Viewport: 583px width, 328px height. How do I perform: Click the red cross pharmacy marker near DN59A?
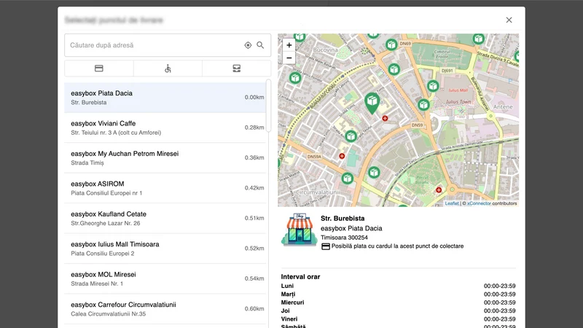point(342,156)
